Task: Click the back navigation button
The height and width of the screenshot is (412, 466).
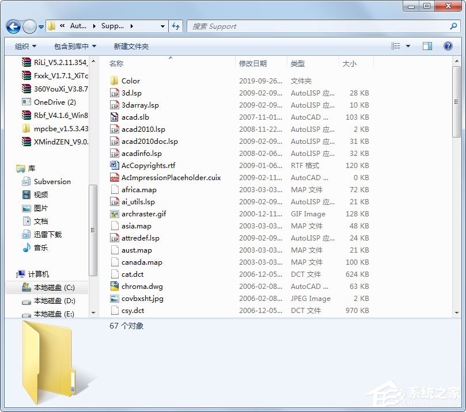Action: tap(13, 26)
